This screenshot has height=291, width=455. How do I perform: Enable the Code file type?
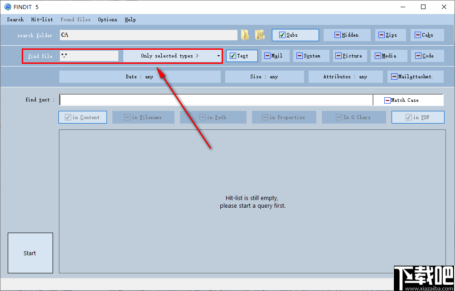coord(427,56)
